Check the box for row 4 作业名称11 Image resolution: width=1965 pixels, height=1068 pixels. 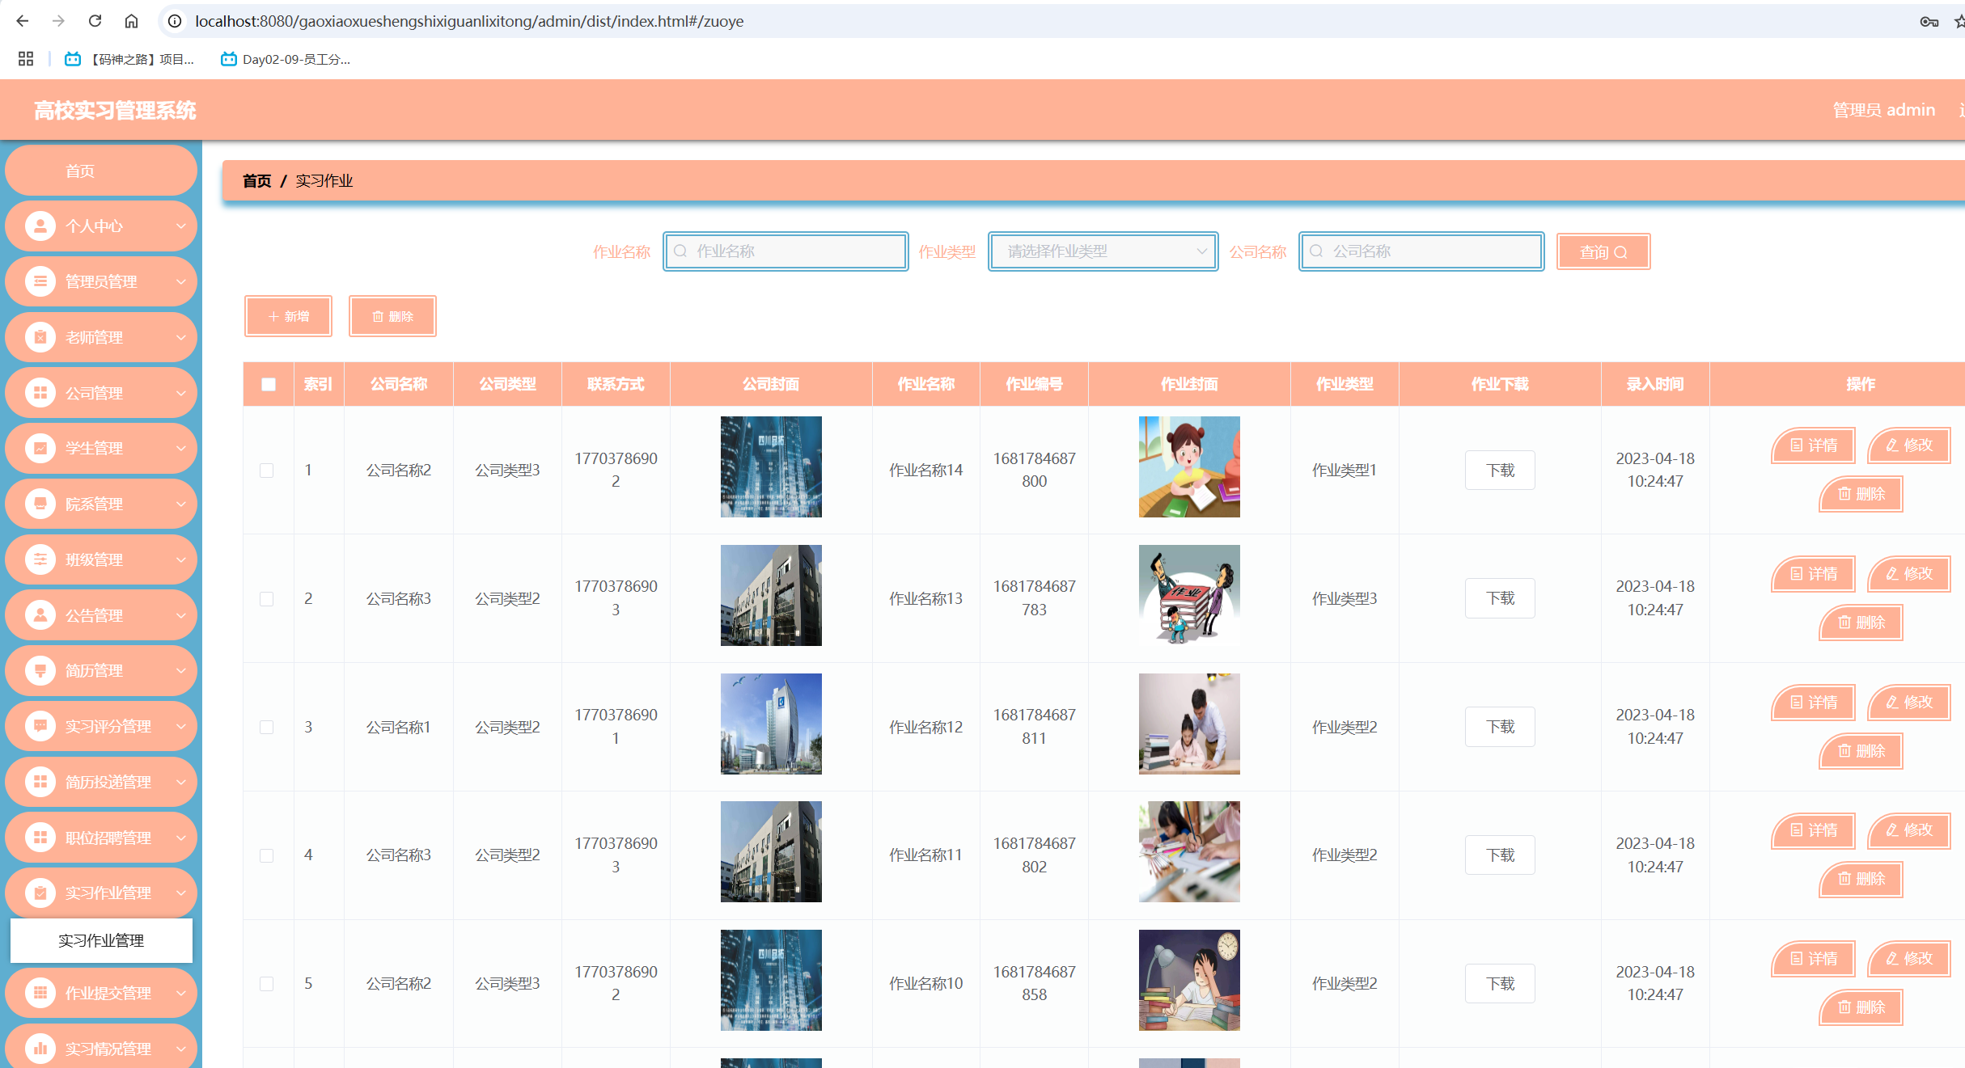click(x=266, y=855)
